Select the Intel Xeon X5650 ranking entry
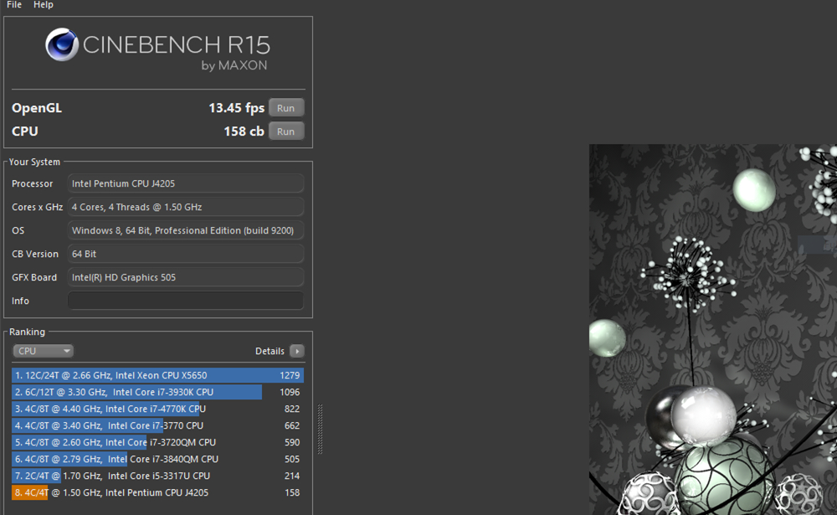This screenshot has width=837, height=515. pos(157,375)
